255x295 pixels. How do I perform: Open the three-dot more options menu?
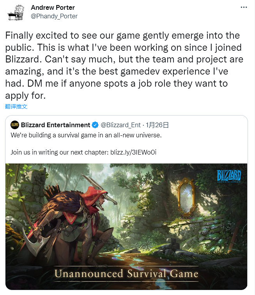(244, 7)
